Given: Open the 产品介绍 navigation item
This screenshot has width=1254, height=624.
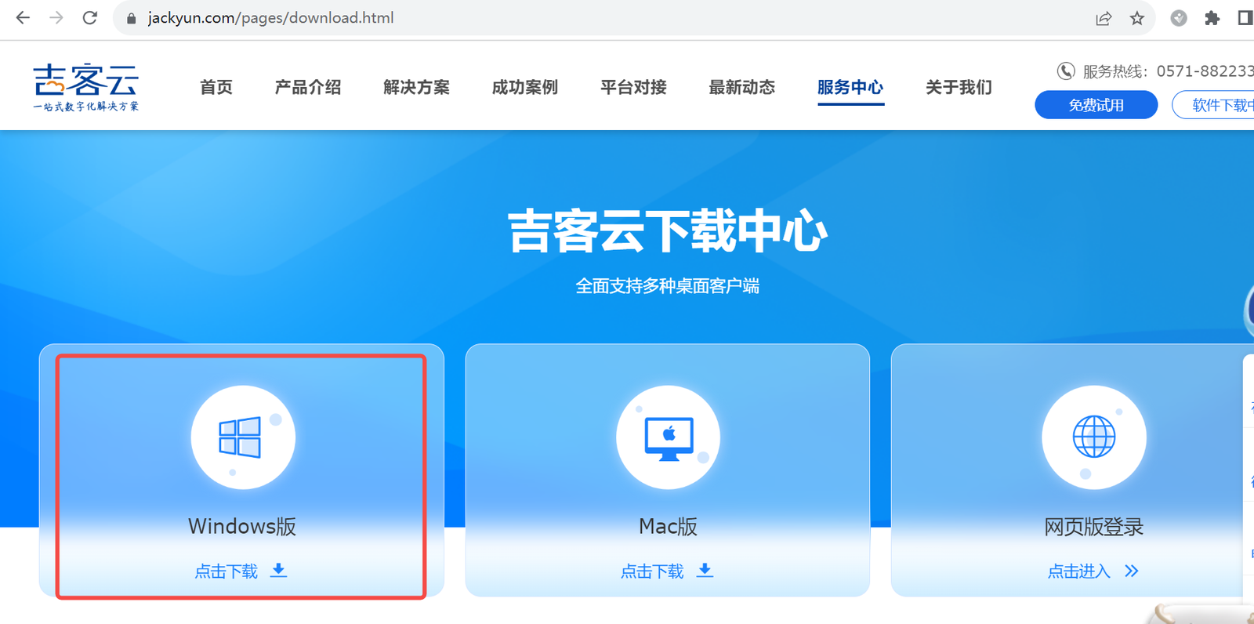Looking at the screenshot, I should tap(308, 87).
